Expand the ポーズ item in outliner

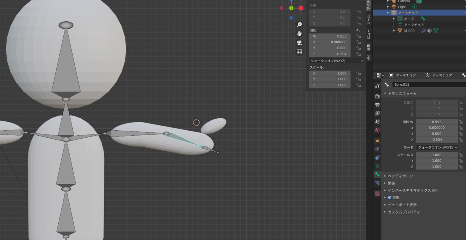[394, 19]
